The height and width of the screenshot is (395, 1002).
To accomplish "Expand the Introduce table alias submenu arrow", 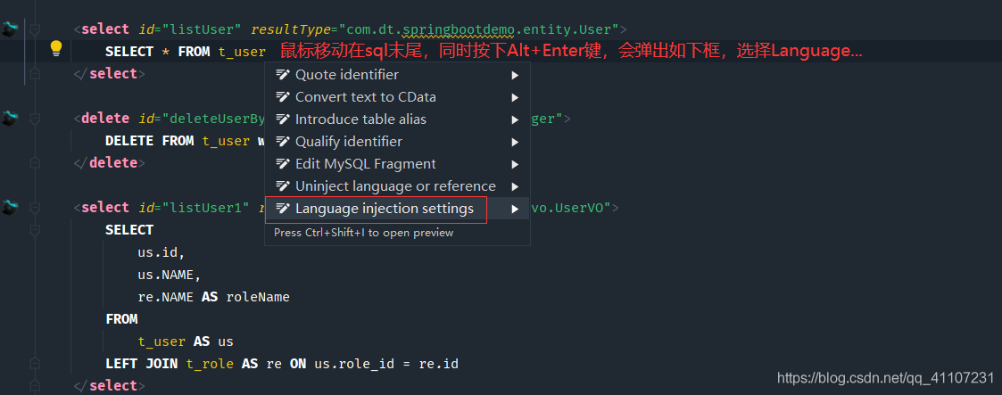I will (515, 119).
